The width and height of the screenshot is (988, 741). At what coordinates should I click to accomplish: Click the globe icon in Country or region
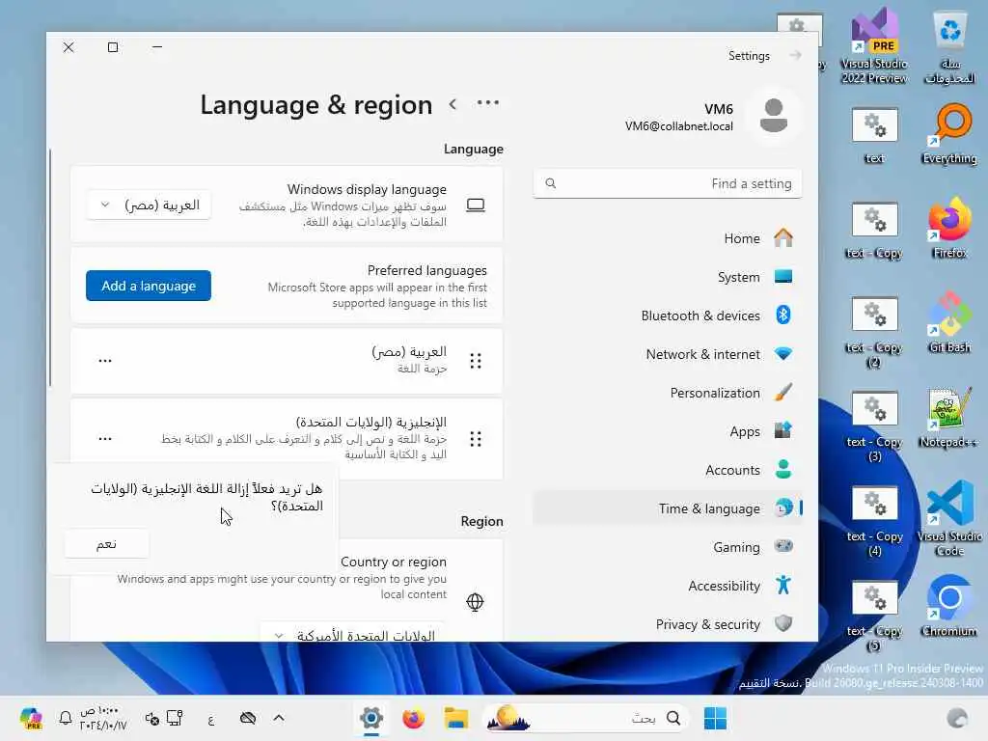(x=475, y=602)
